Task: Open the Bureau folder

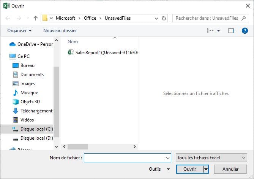Action: 24,65
